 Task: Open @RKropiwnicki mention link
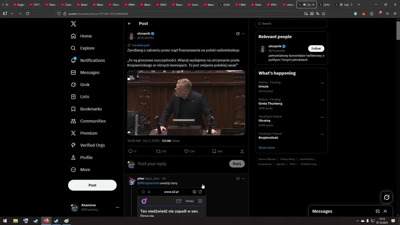(148, 183)
